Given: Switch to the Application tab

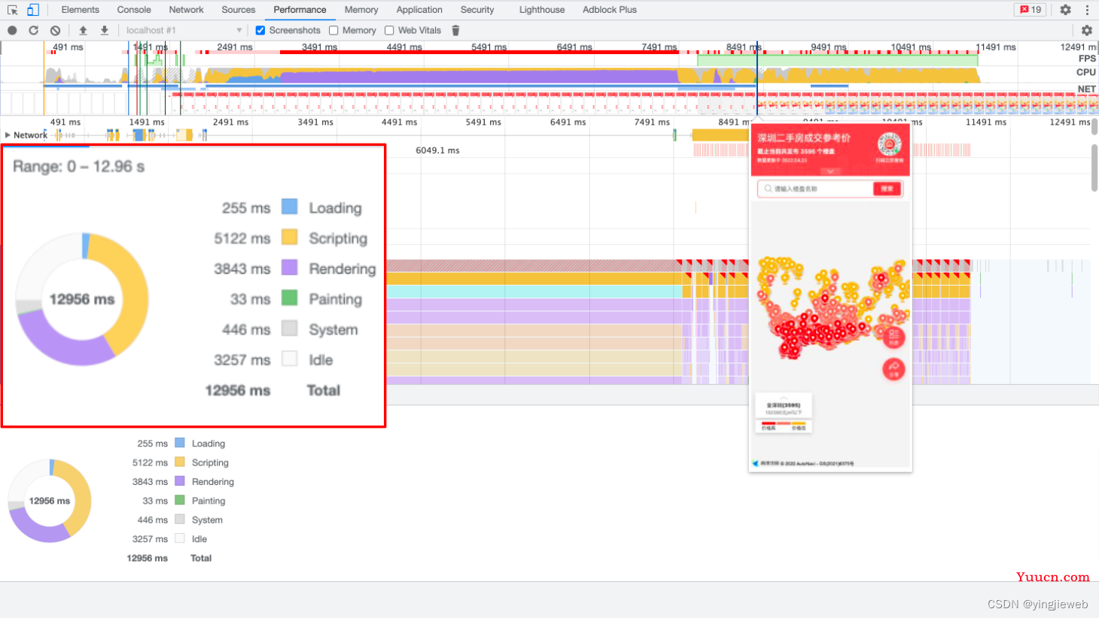Looking at the screenshot, I should [419, 10].
